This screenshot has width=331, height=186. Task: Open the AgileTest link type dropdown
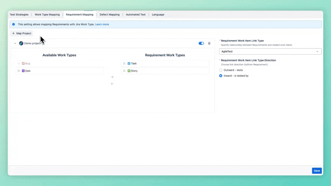click(x=270, y=51)
